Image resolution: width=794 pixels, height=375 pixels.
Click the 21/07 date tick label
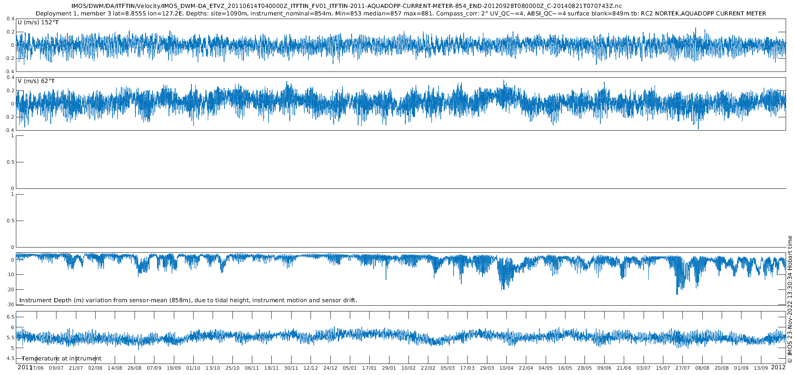76,368
